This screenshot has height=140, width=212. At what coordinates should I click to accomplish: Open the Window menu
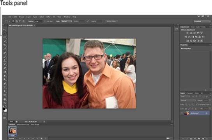click(x=67, y=17)
